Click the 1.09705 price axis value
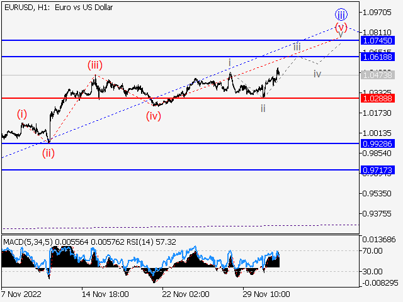Screen dimensions: 403x302 [377, 13]
